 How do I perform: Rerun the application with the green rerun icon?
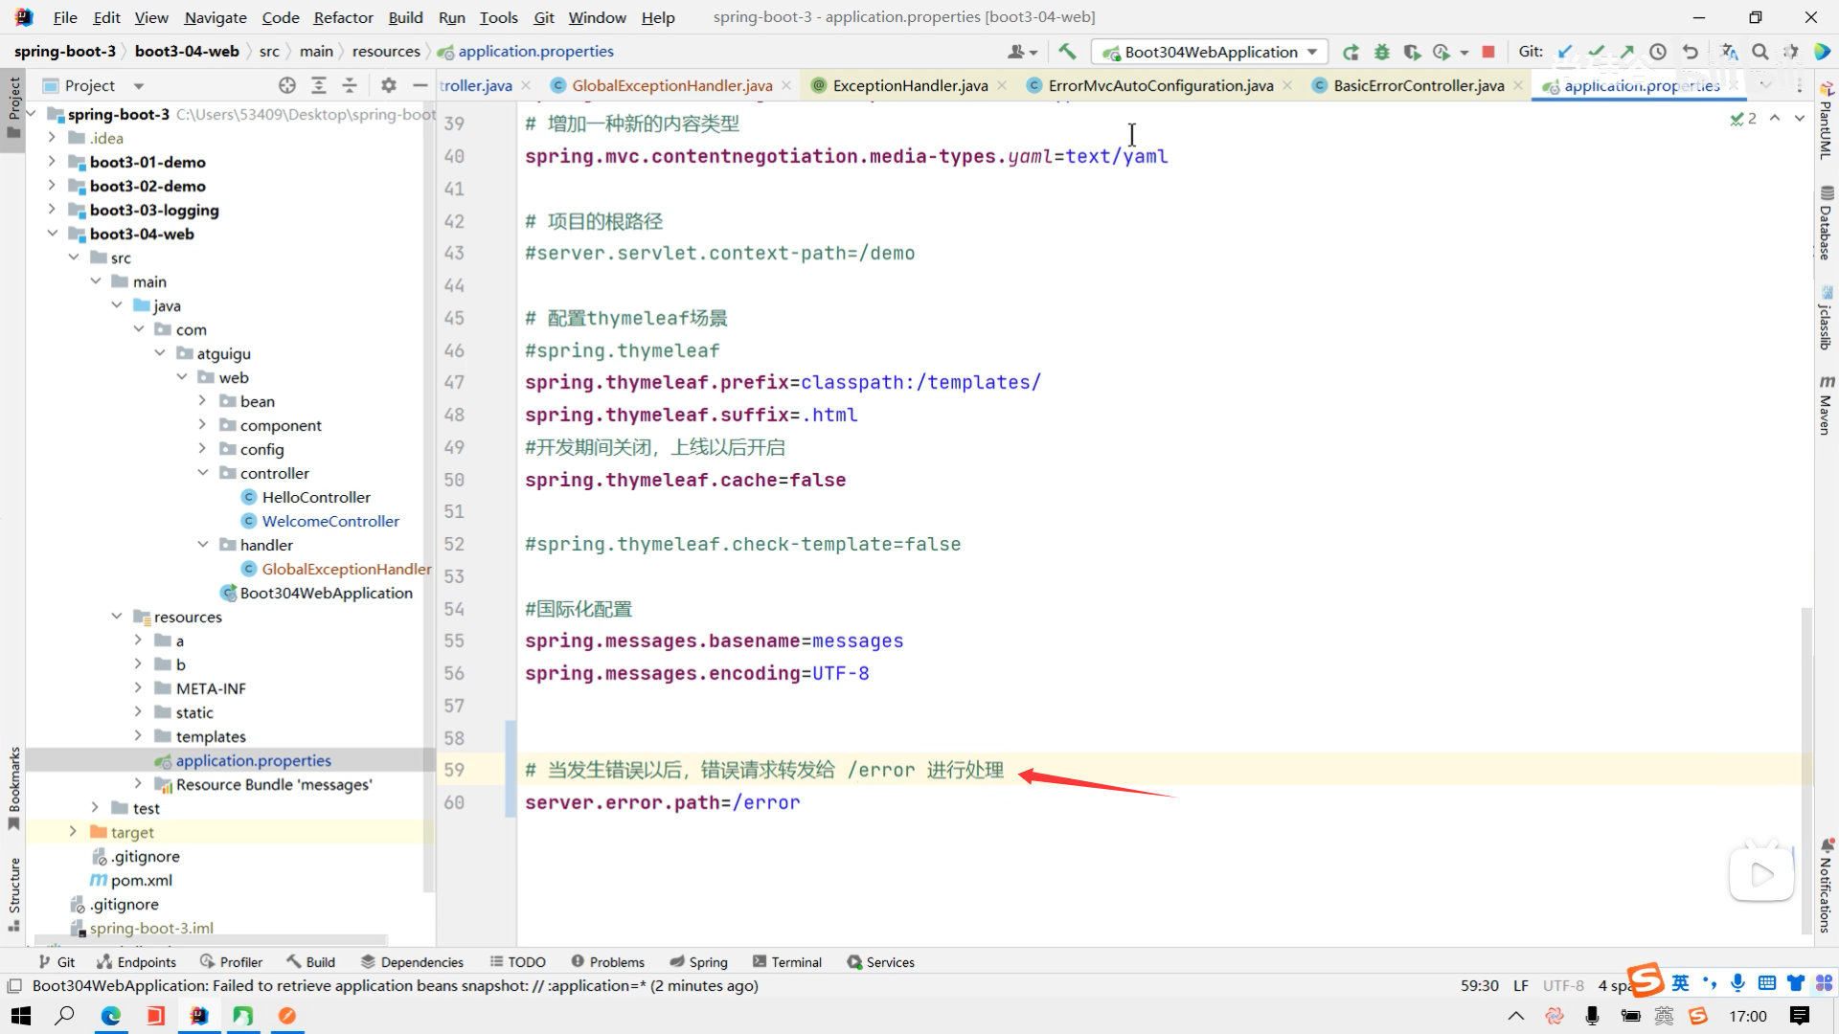pos(1351,52)
